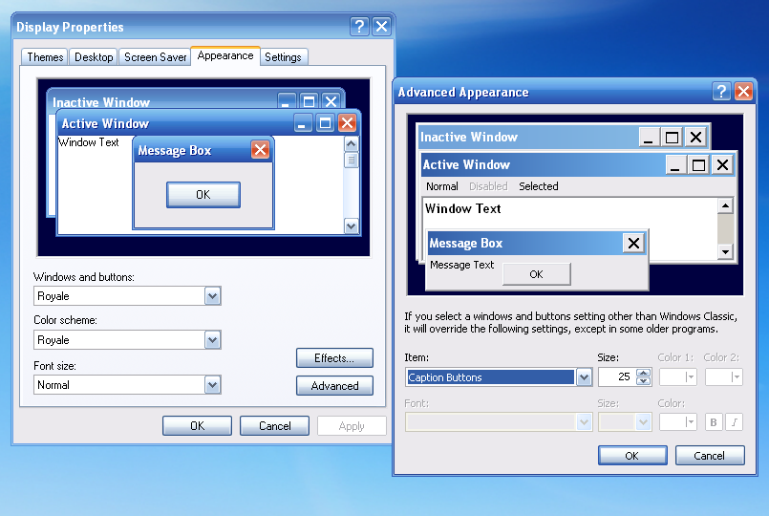Viewport: 769px width, 516px height.
Task: Expand the Windows and buttons dropdown
Action: [212, 296]
